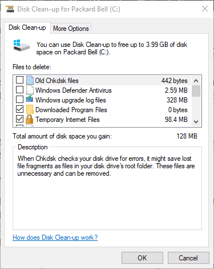
Task: Untick the Temporary Internet Files checkbox
Action: [x=19, y=119]
